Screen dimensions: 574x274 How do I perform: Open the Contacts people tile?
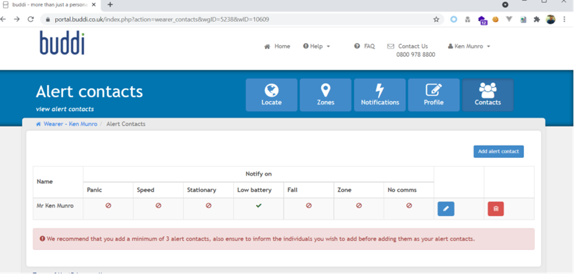488,95
